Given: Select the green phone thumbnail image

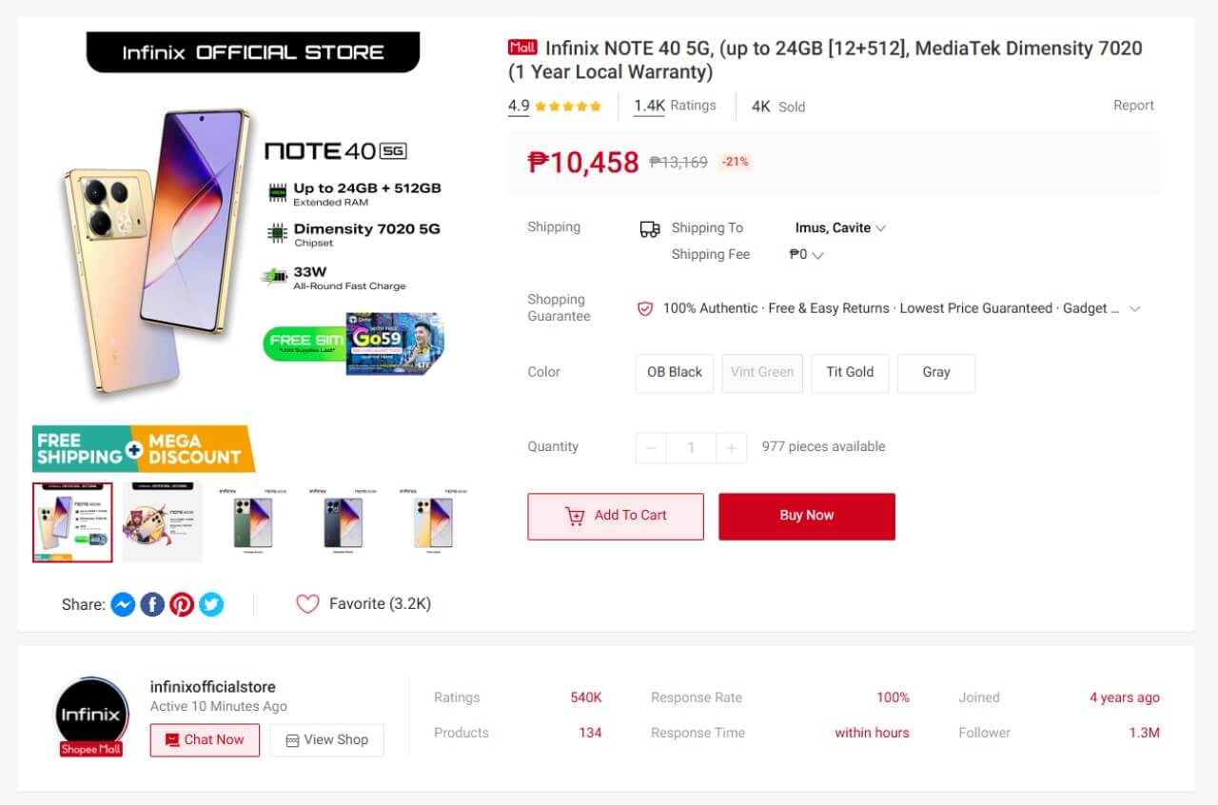Looking at the screenshot, I should (x=253, y=522).
